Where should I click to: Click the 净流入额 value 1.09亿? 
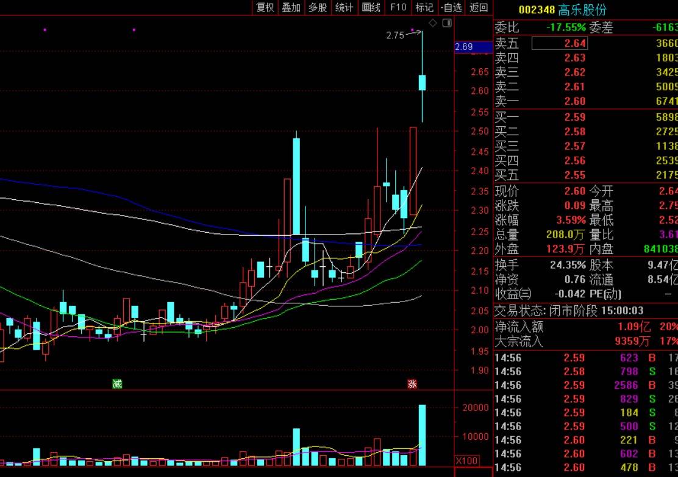tap(633, 327)
